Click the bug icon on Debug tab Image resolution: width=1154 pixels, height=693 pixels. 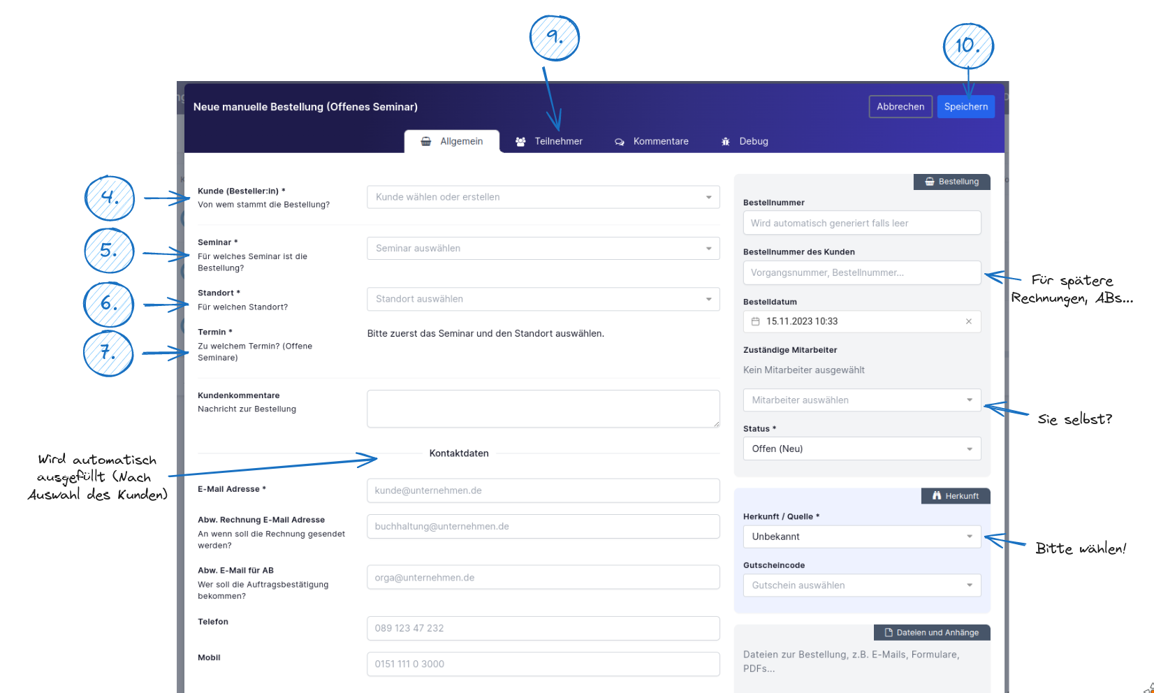[x=726, y=142]
